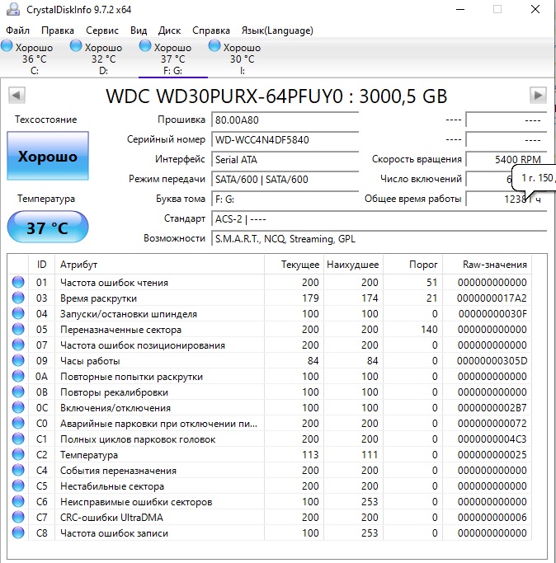Open the Правка menu
The width and height of the screenshot is (556, 563).
pos(58,30)
